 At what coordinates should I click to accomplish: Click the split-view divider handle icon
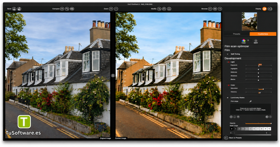coord(113,76)
